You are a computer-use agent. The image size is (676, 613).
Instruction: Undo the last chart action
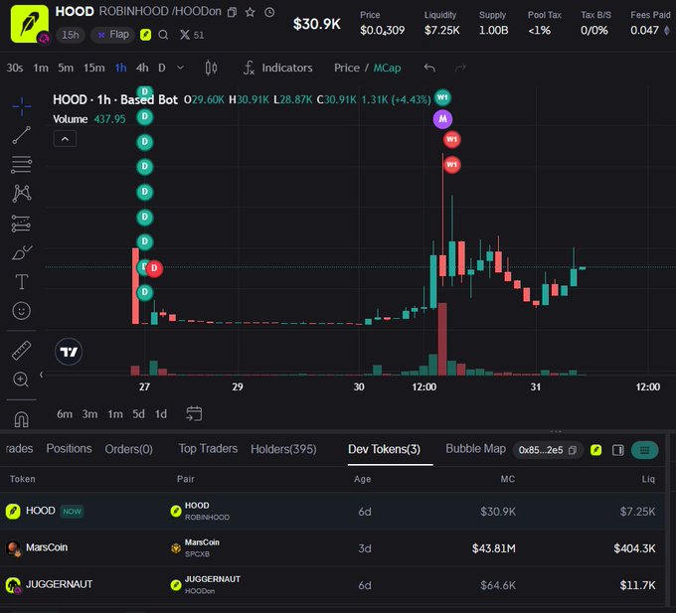pos(429,68)
